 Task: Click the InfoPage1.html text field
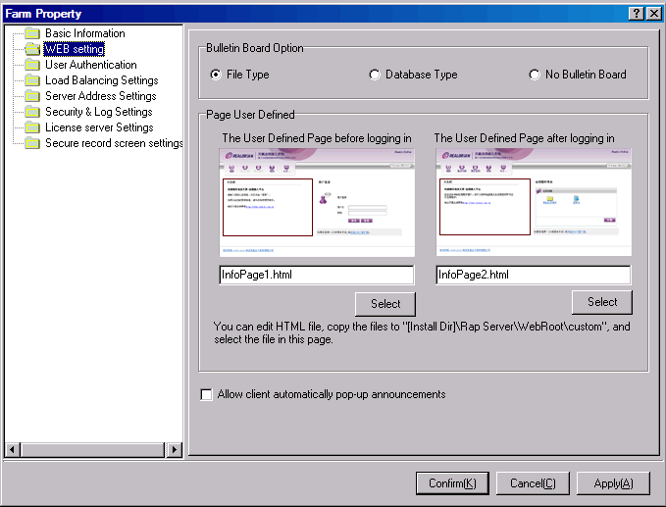click(x=316, y=276)
